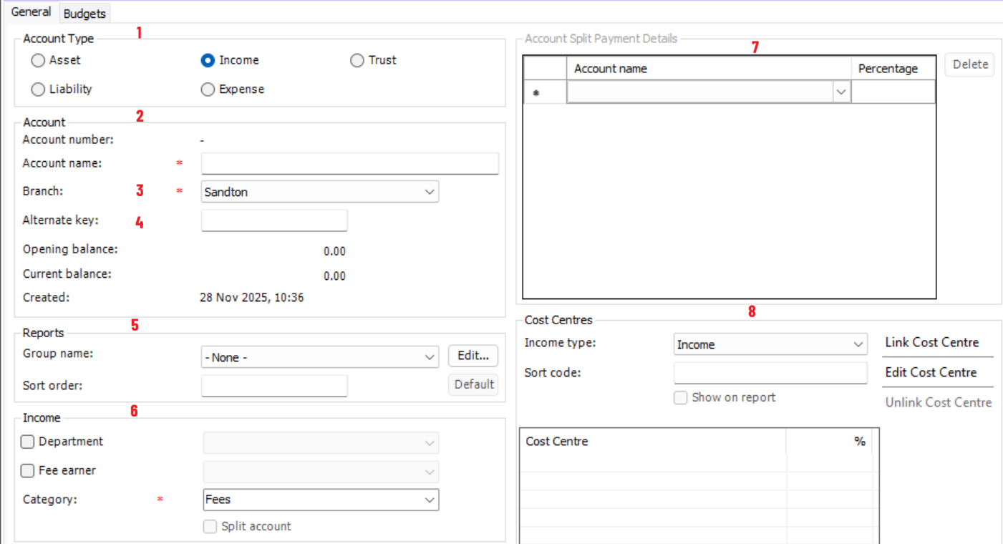
Task: Click Link Cost Centre
Action: click(x=931, y=343)
